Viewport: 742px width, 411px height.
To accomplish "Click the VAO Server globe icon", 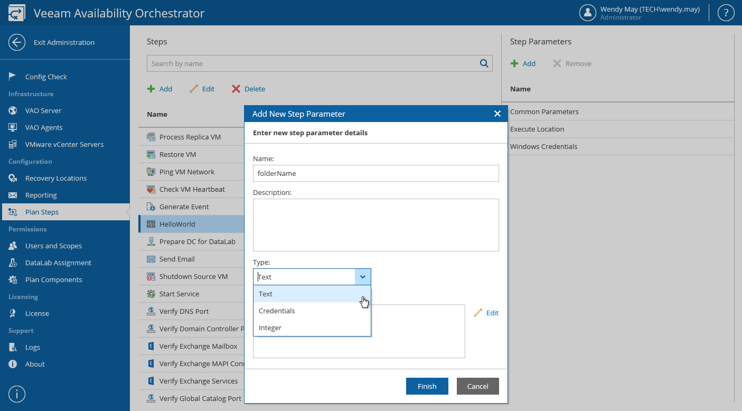I will [x=13, y=110].
